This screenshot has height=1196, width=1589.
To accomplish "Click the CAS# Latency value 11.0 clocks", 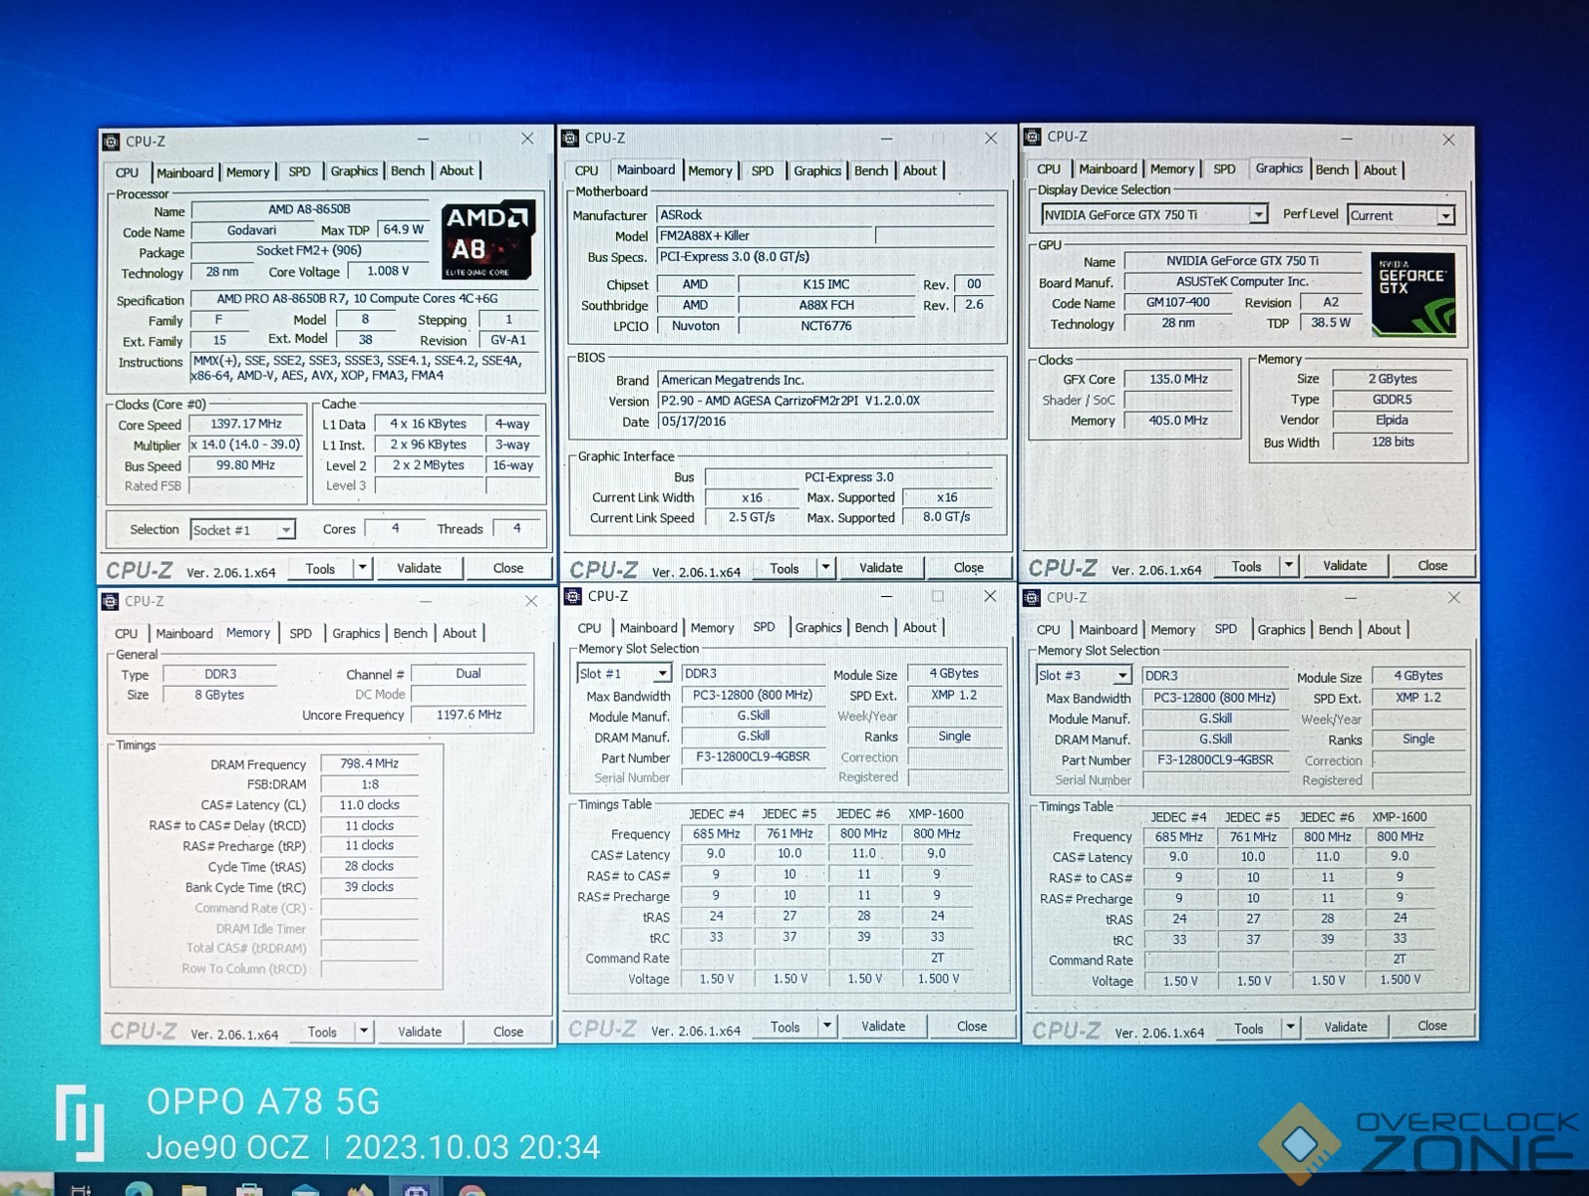I will (369, 804).
